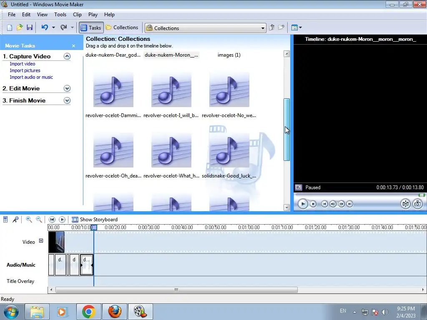Image resolution: width=427 pixels, height=320 pixels.
Task: Click the New Collection Folder icon
Action: (x=281, y=27)
